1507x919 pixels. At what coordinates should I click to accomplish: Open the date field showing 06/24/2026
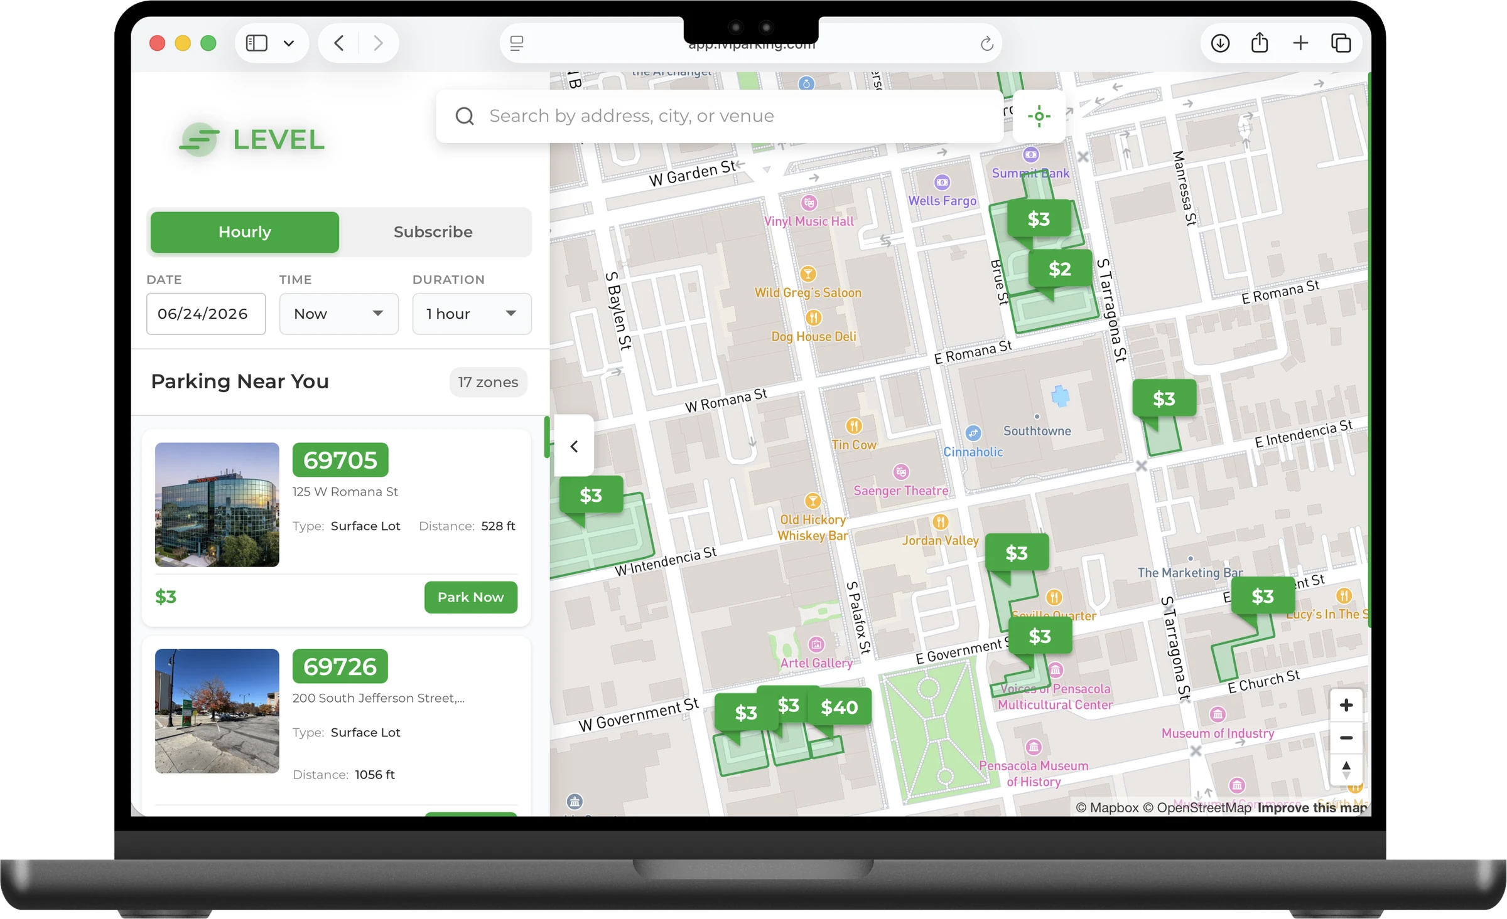[x=206, y=314]
